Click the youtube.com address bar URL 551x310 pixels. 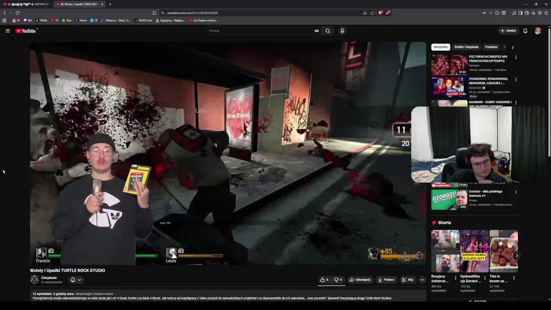[192, 13]
